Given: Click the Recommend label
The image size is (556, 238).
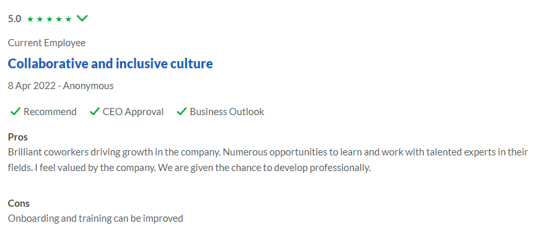Looking at the screenshot, I should point(50,112).
